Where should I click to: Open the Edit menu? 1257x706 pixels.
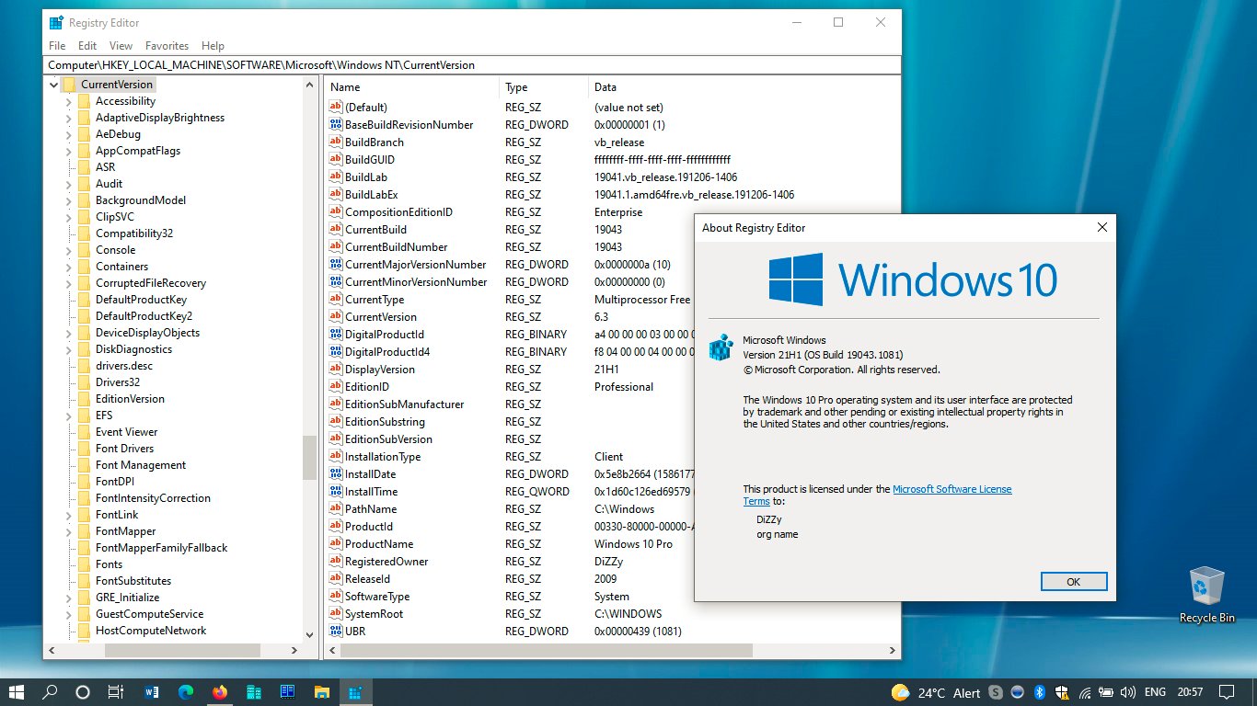coord(87,46)
